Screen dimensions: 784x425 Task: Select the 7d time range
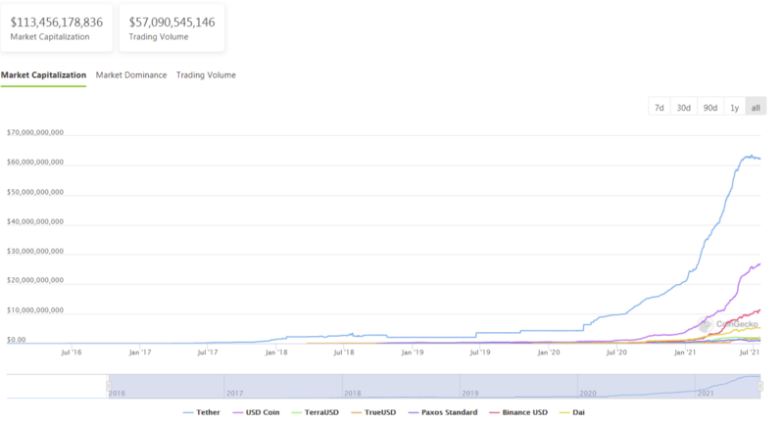(x=660, y=108)
